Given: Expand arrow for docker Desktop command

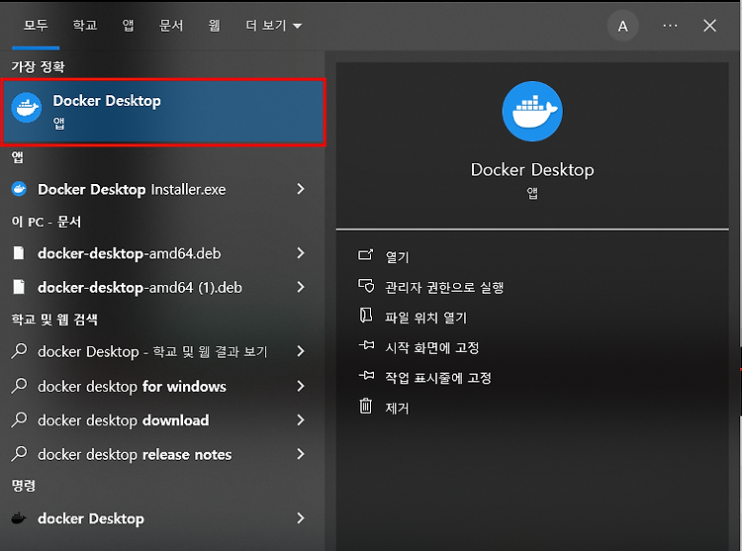Looking at the screenshot, I should [x=301, y=518].
